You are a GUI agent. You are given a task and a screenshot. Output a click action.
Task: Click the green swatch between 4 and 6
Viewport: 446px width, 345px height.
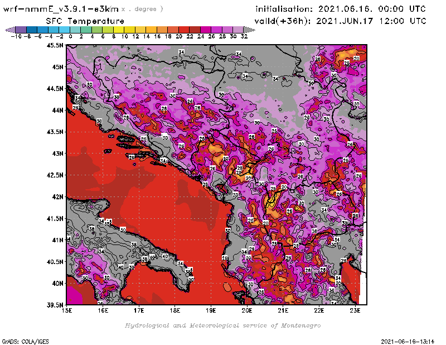(x=97, y=30)
